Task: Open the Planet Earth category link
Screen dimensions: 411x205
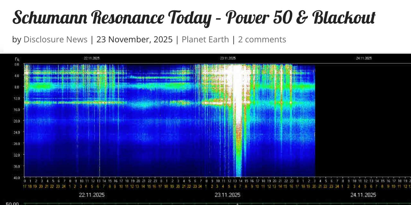Action: point(205,40)
